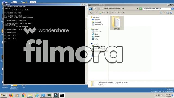Screen dimensions: 174x98
Task: Open the command prompt window system menu icon
Action: coord(5,4)
